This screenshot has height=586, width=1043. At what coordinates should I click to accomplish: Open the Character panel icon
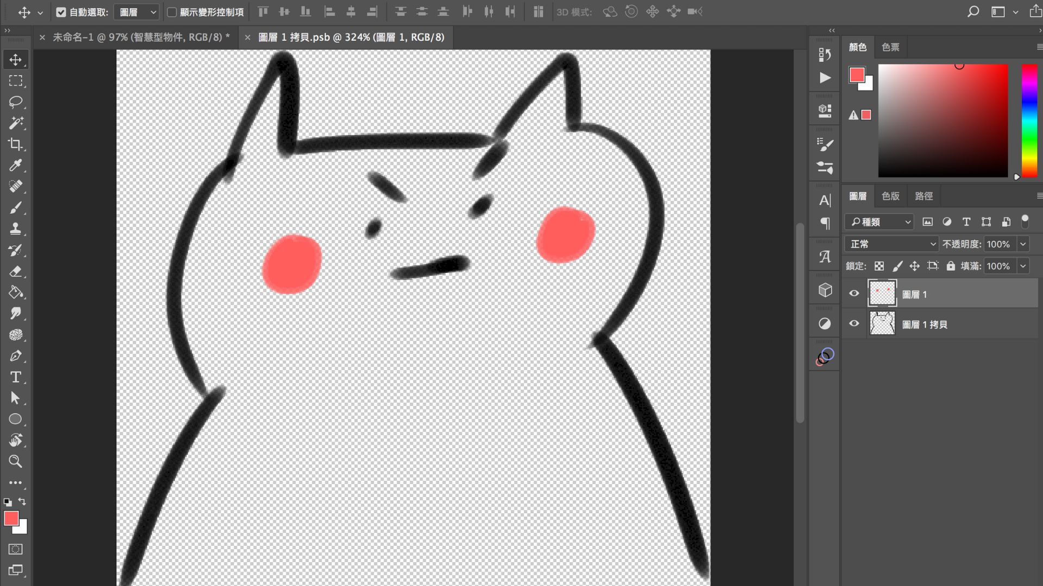click(x=825, y=200)
